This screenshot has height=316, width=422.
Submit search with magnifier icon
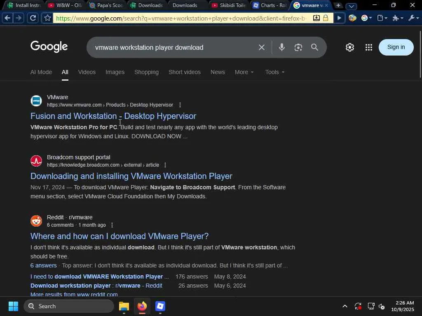[x=314, y=47]
